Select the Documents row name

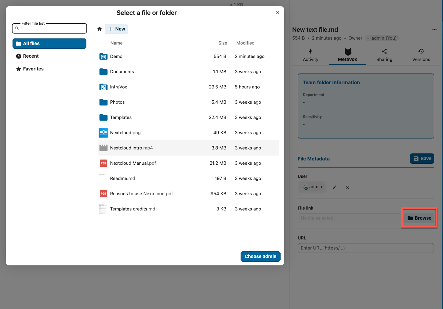tap(122, 72)
